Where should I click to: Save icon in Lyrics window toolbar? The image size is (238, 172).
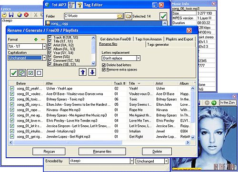click(11, 15)
